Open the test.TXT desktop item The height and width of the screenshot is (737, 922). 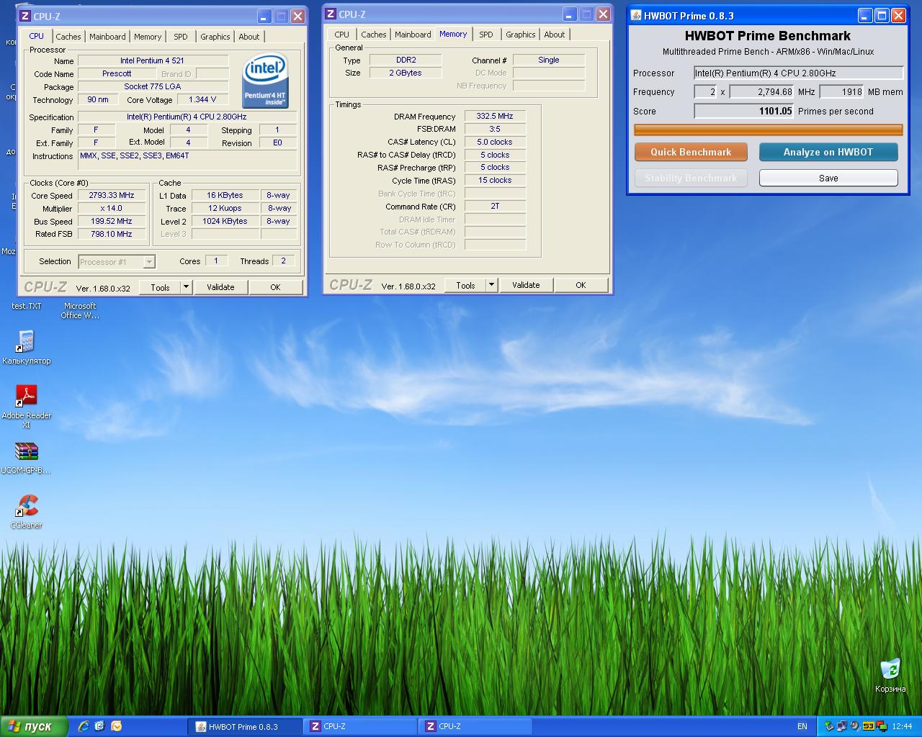(x=27, y=306)
